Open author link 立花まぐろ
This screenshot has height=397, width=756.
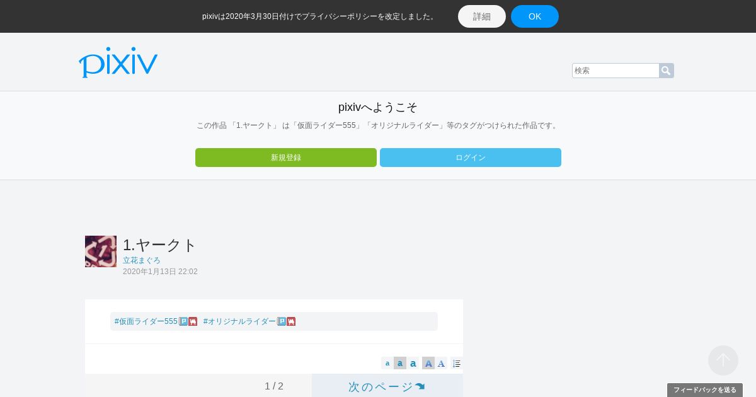[x=142, y=260]
